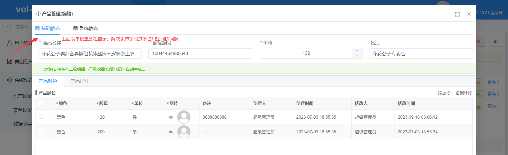Check the second row with quantity 200
508x155 pixels.
(41, 131)
